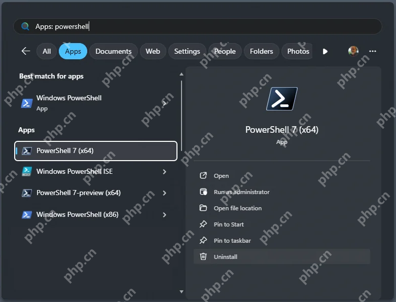Select the PowerShell 7-preview (x64) result

click(95, 193)
